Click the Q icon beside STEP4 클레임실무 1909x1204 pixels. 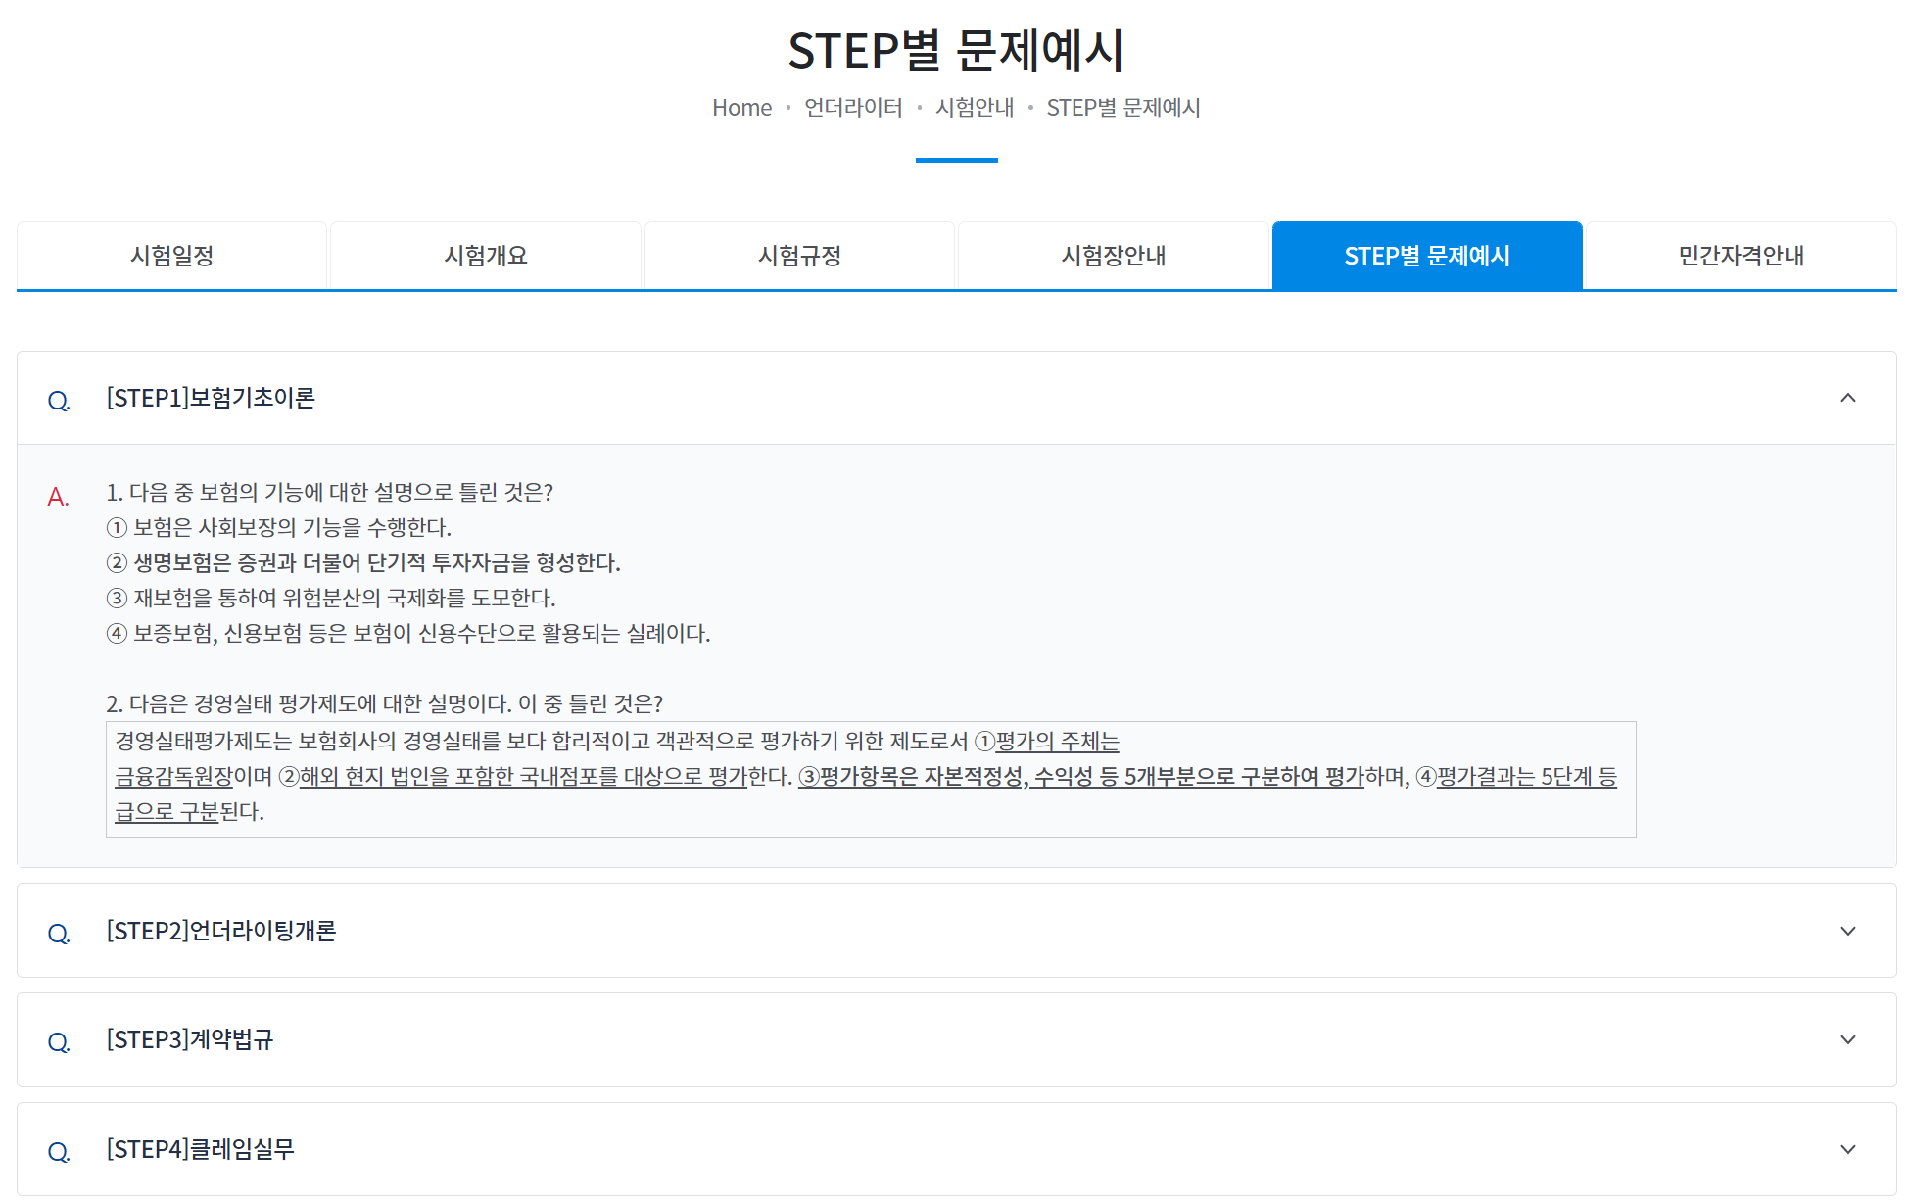[x=58, y=1151]
